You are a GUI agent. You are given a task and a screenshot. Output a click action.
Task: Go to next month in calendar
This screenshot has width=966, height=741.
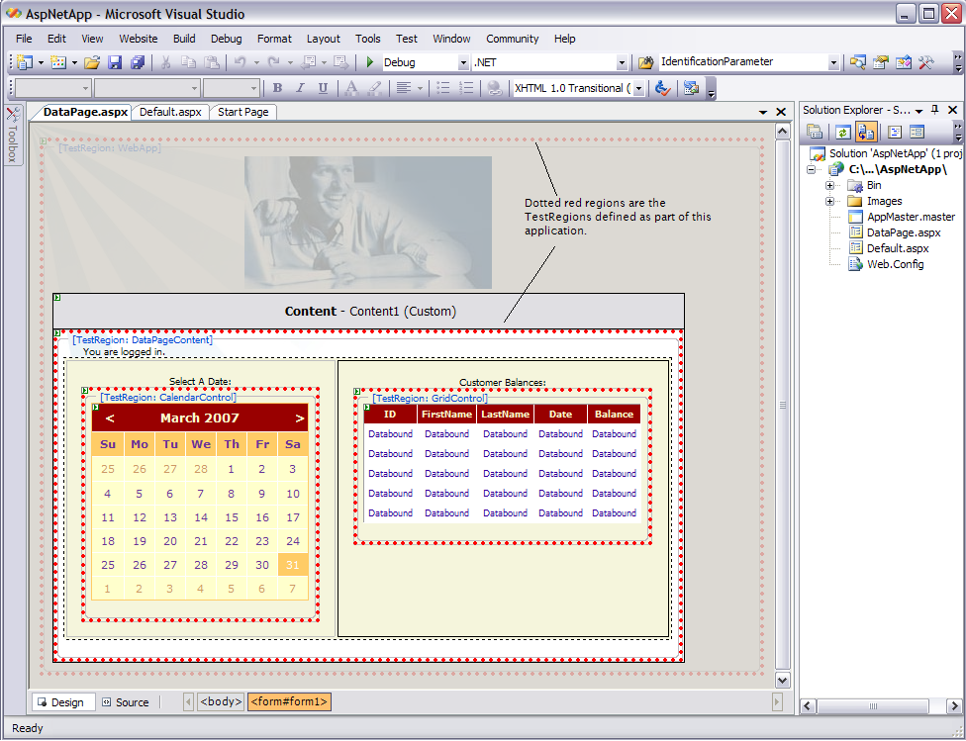tap(300, 418)
